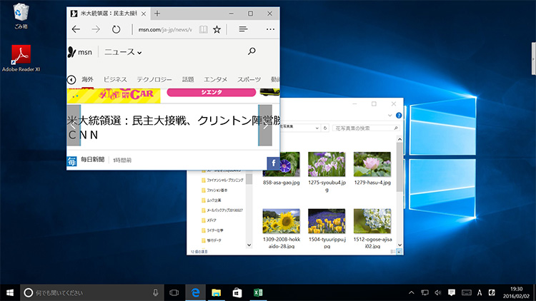
Task: Click the MSN search magnifier icon
Action: tap(252, 51)
